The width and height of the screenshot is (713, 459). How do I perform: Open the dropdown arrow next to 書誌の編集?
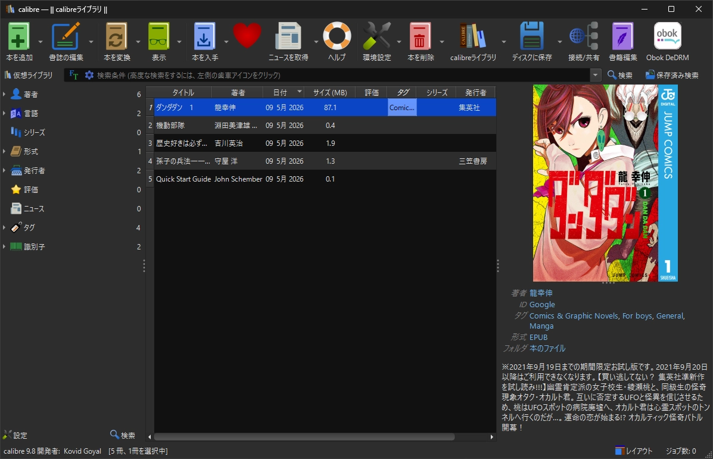(x=91, y=42)
